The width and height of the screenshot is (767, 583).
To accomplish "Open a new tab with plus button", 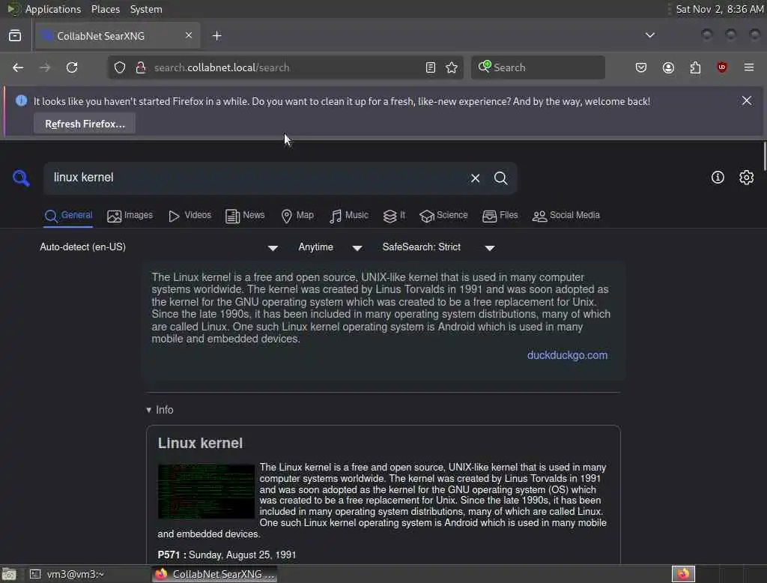I will 217,36.
